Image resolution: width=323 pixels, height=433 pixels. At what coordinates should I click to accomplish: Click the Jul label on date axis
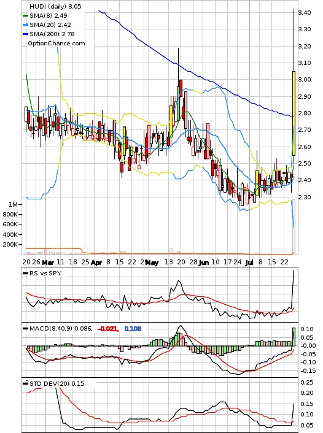(249, 262)
